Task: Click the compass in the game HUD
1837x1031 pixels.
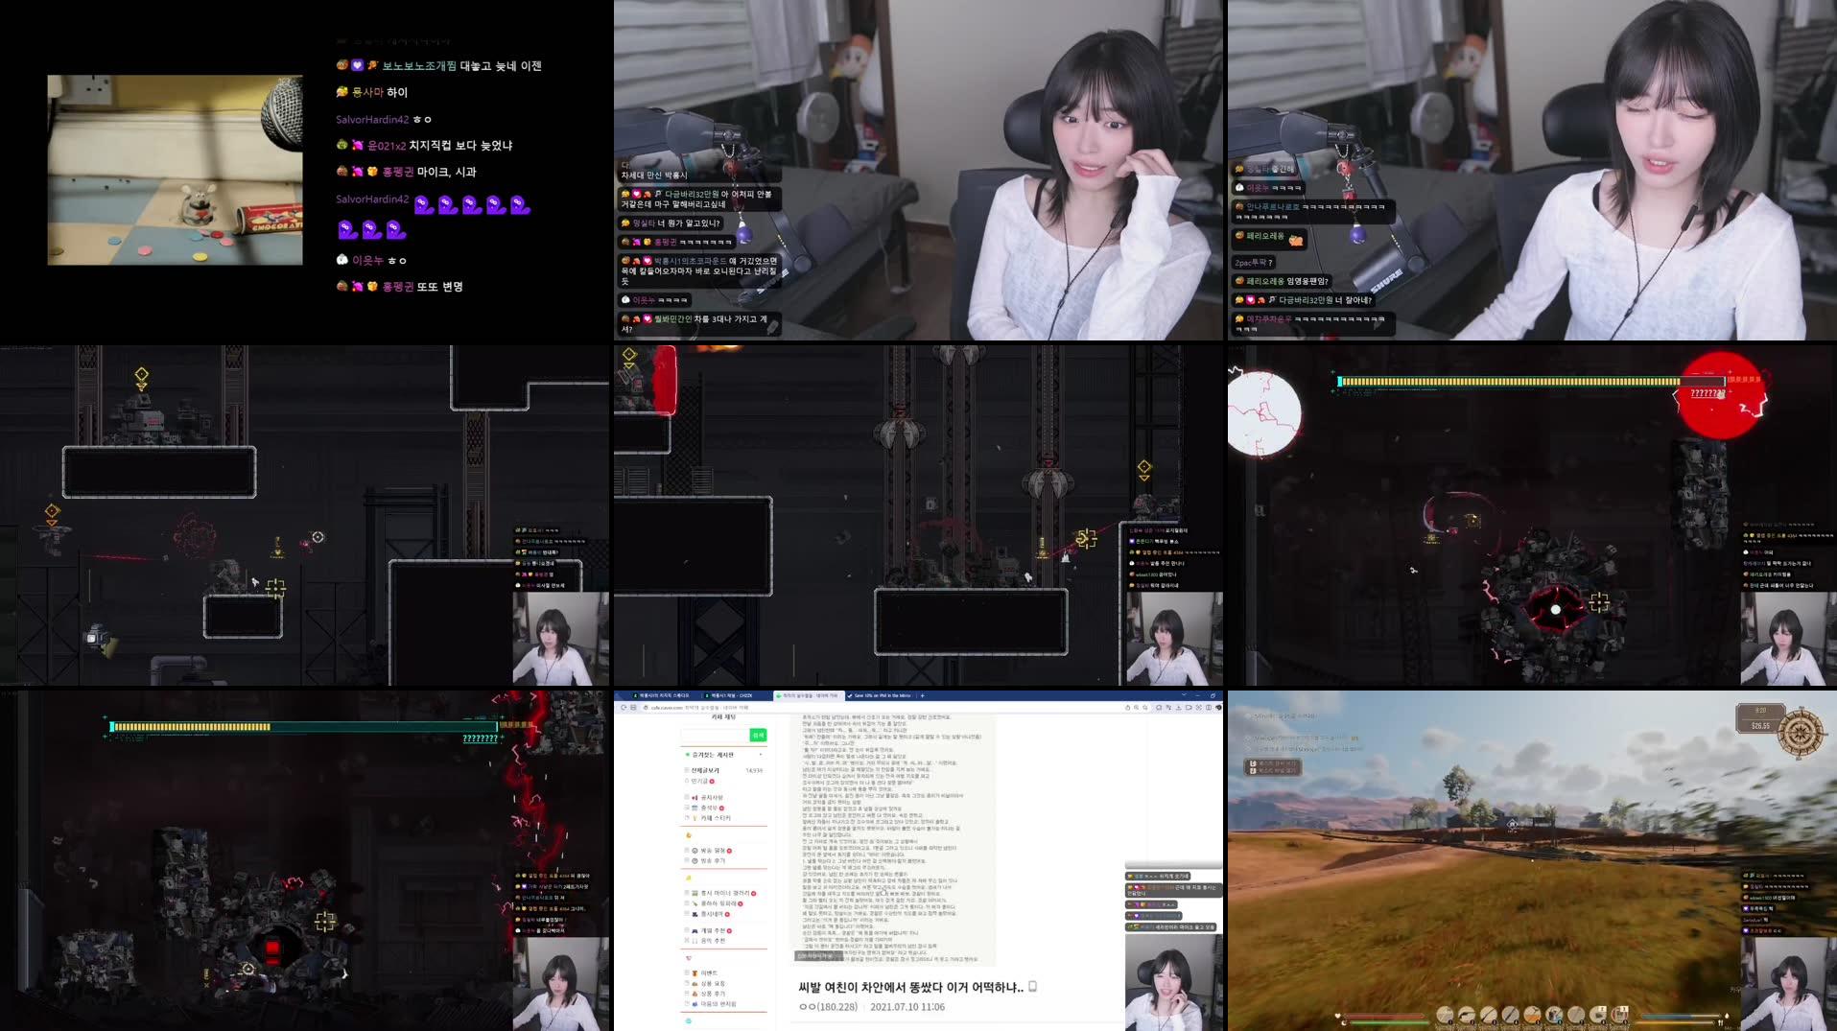Action: [x=1801, y=732]
